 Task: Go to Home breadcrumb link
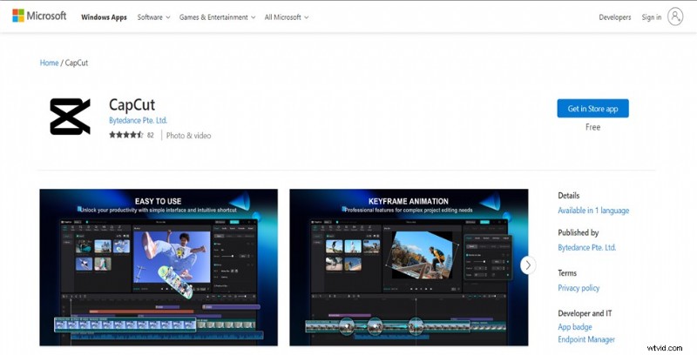tap(49, 63)
